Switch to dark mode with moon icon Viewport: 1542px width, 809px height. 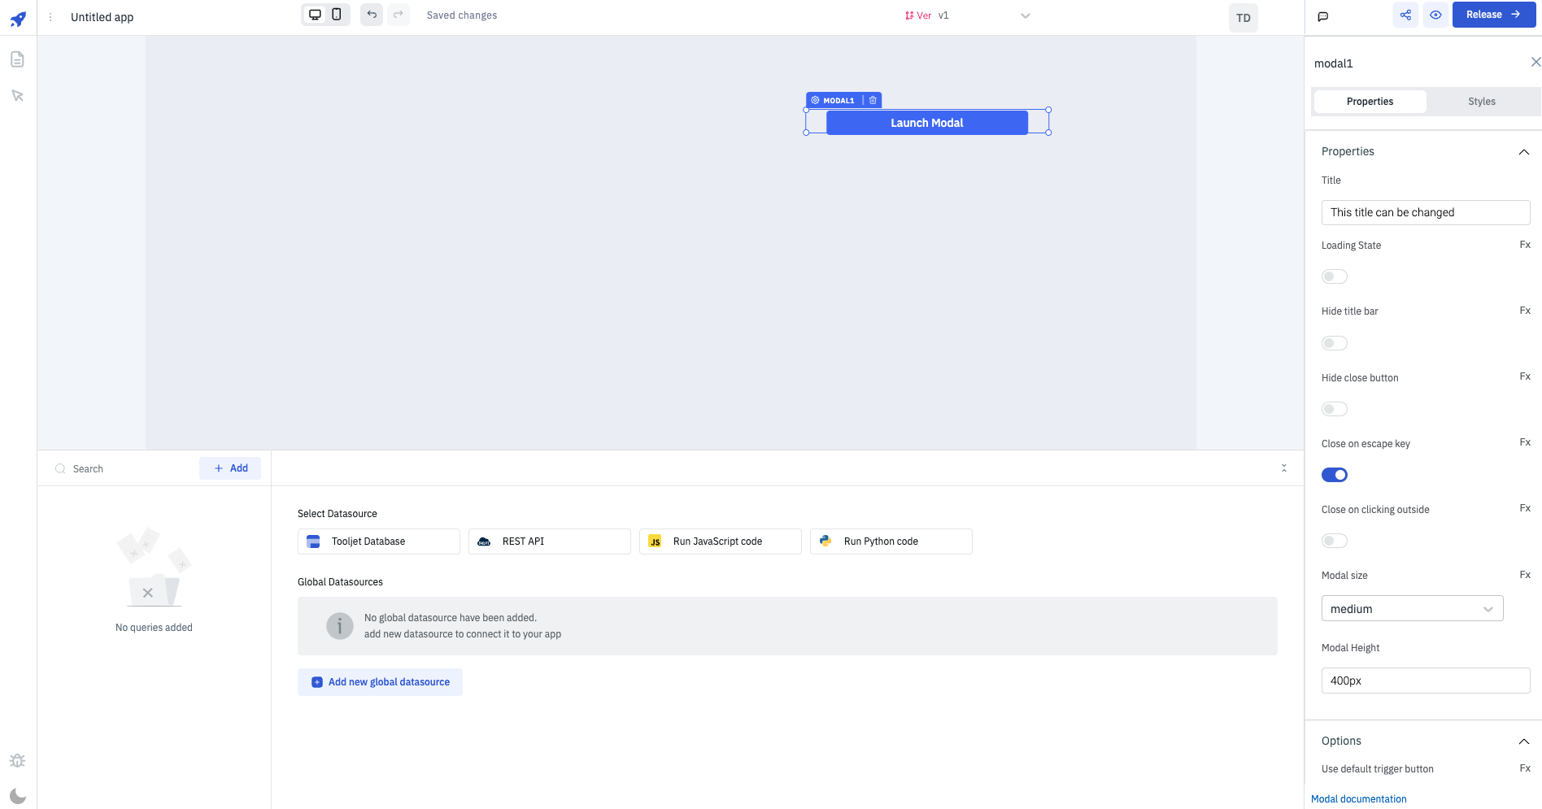17,796
